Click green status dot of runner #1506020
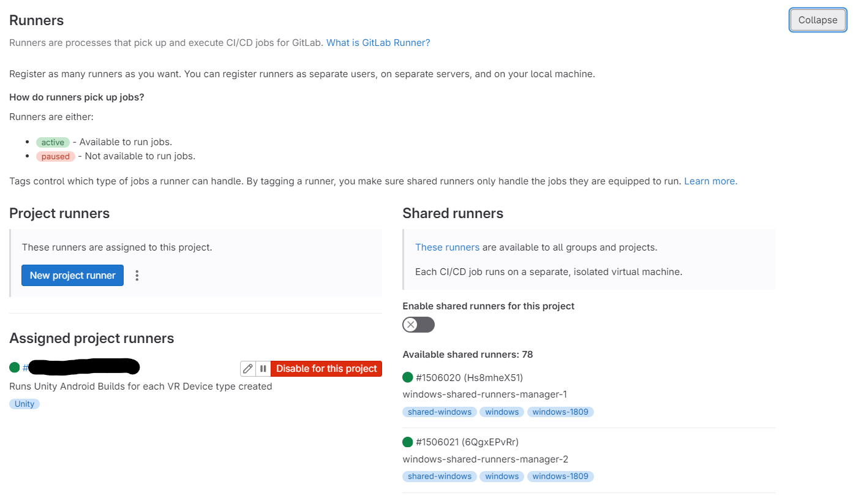 click(408, 377)
